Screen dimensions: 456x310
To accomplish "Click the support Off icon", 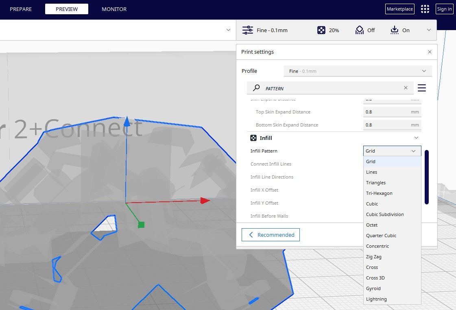I will tap(359, 30).
